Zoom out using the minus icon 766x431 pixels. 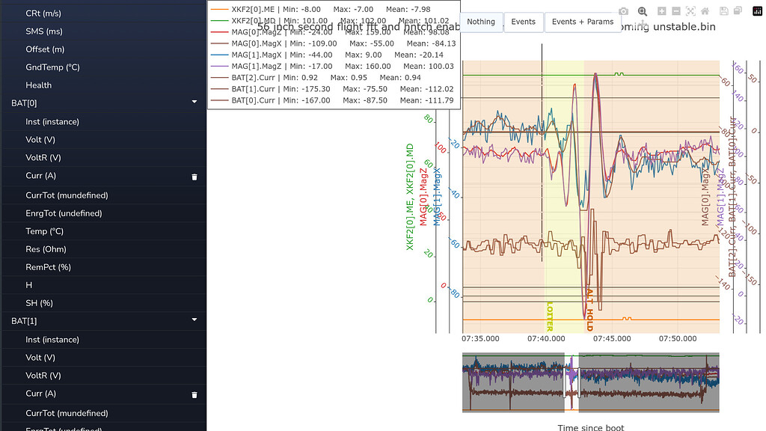click(x=675, y=11)
